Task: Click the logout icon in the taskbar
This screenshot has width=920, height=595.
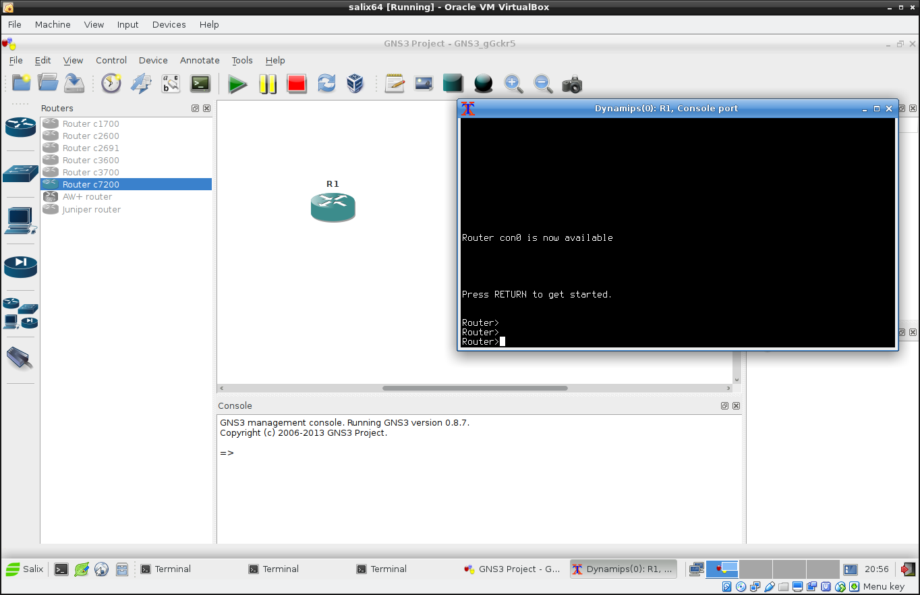Action: pyautogui.click(x=908, y=569)
